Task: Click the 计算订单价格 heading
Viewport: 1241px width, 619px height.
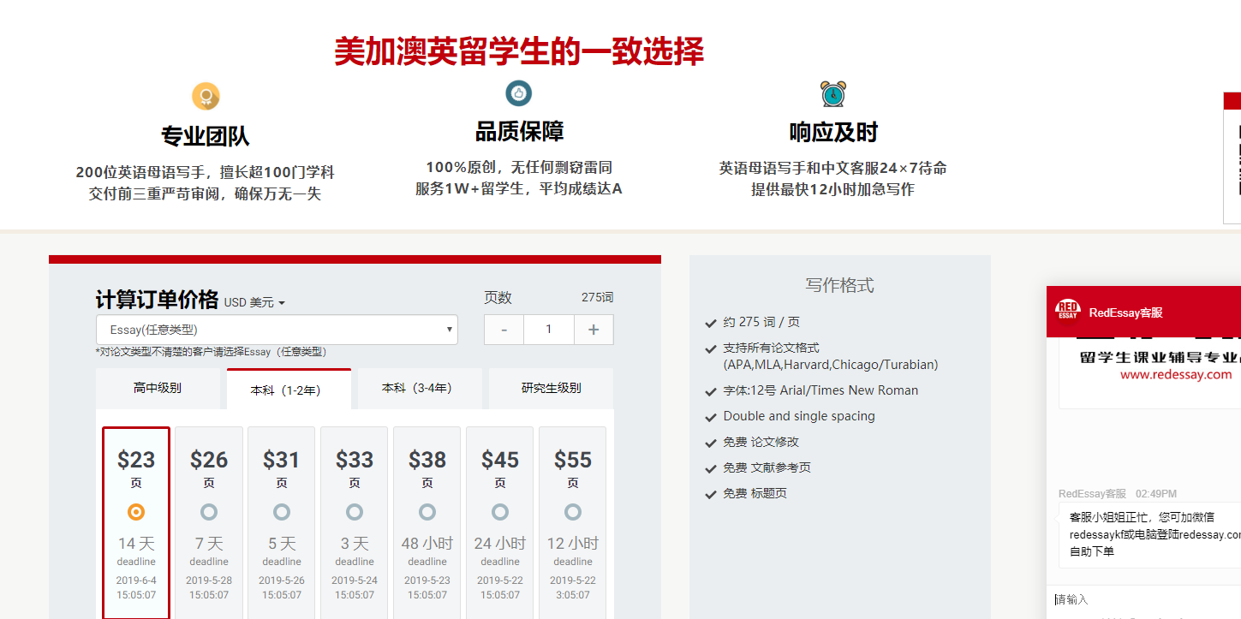Action: tap(157, 300)
